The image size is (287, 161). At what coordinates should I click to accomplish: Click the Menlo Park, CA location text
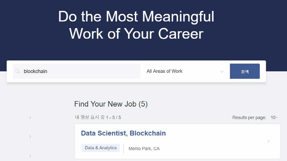144,148
